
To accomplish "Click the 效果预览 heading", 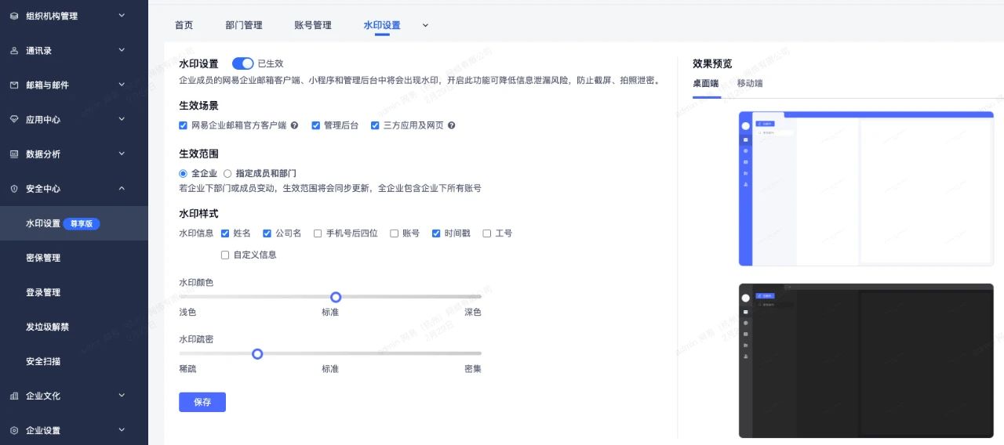I will click(x=712, y=64).
